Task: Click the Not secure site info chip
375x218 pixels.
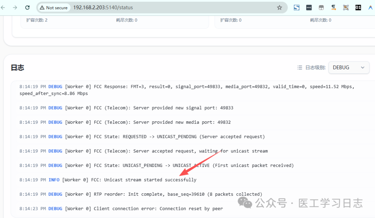Action: [x=53, y=7]
